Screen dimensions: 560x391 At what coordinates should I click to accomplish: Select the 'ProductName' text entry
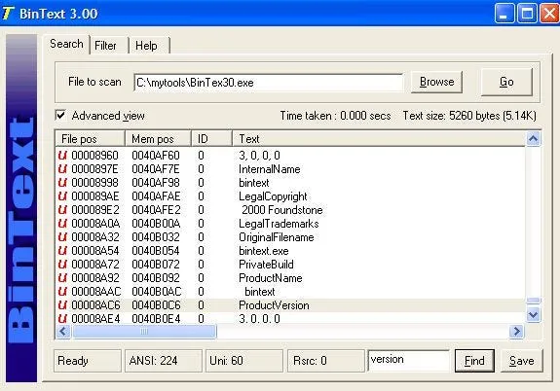pyautogui.click(x=271, y=278)
